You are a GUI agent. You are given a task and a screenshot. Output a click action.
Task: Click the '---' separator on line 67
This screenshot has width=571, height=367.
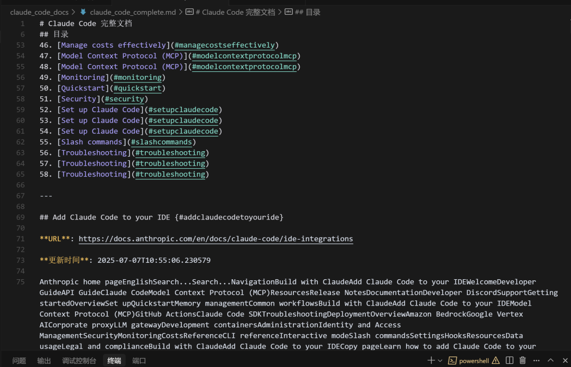(46, 196)
